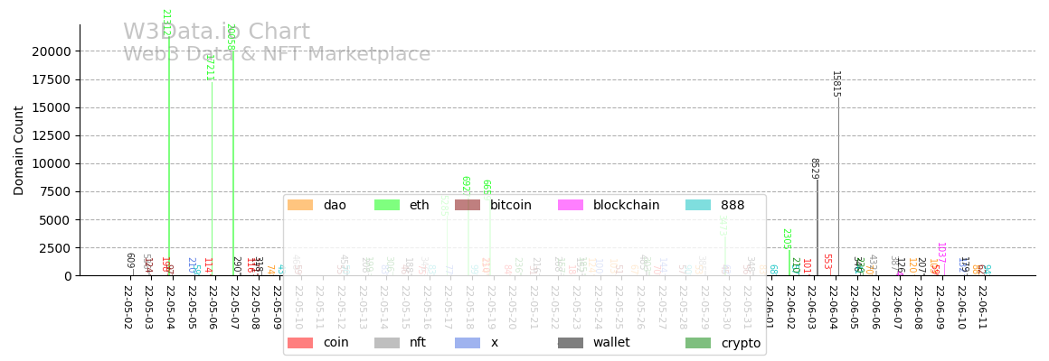
Task: Click the dao orange legend swatch
Action: point(300,206)
